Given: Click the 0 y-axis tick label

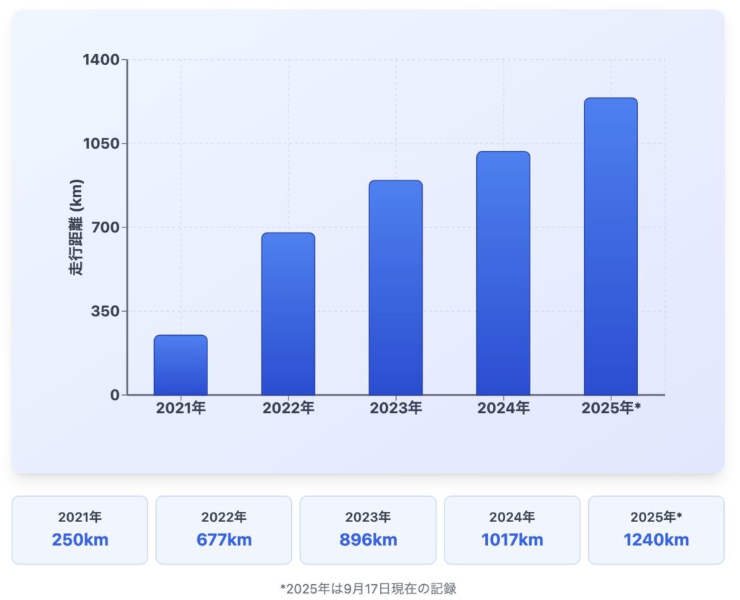Looking at the screenshot, I should (113, 395).
